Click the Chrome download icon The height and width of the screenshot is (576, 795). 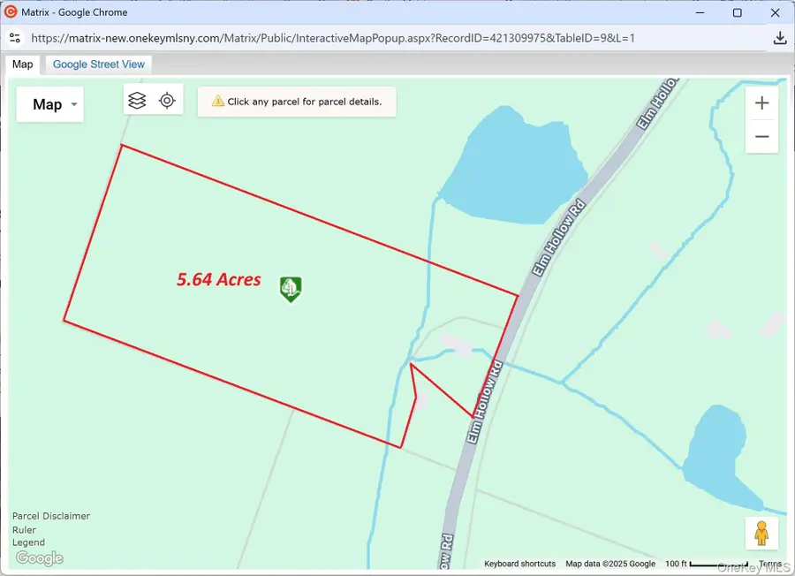coord(779,38)
